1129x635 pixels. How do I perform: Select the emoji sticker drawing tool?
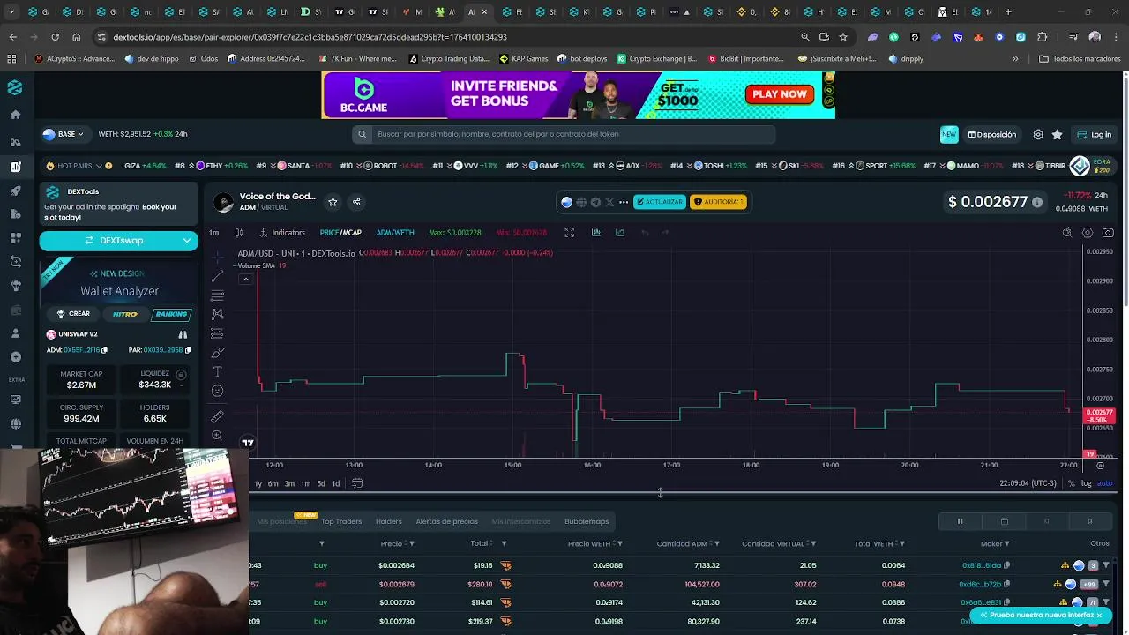coord(217,391)
